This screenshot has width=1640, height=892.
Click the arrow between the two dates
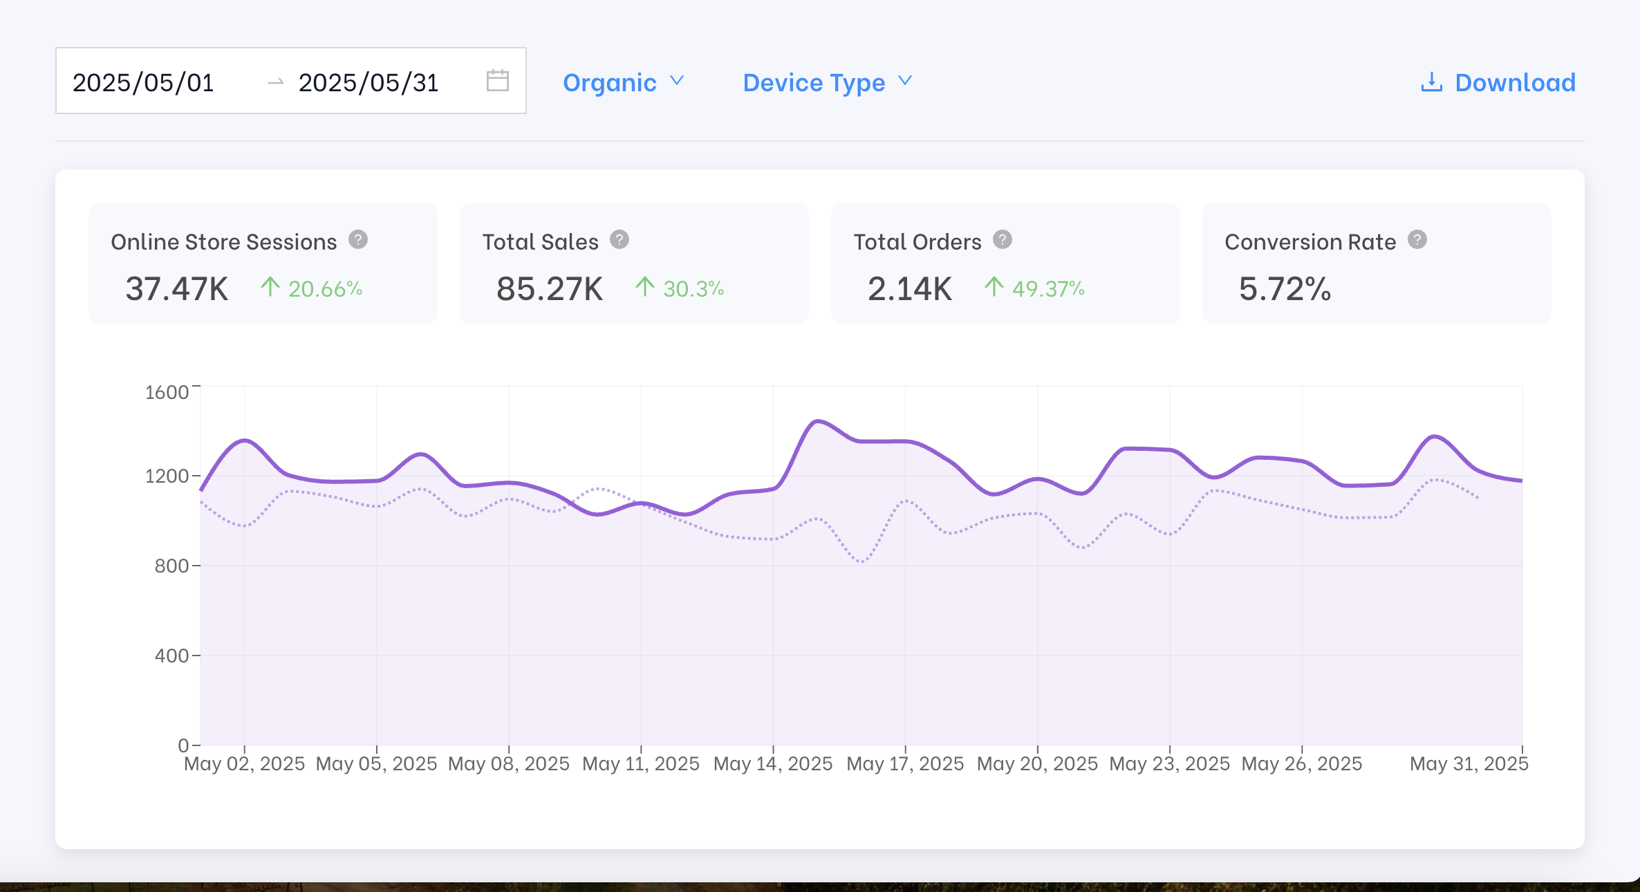coord(276,81)
